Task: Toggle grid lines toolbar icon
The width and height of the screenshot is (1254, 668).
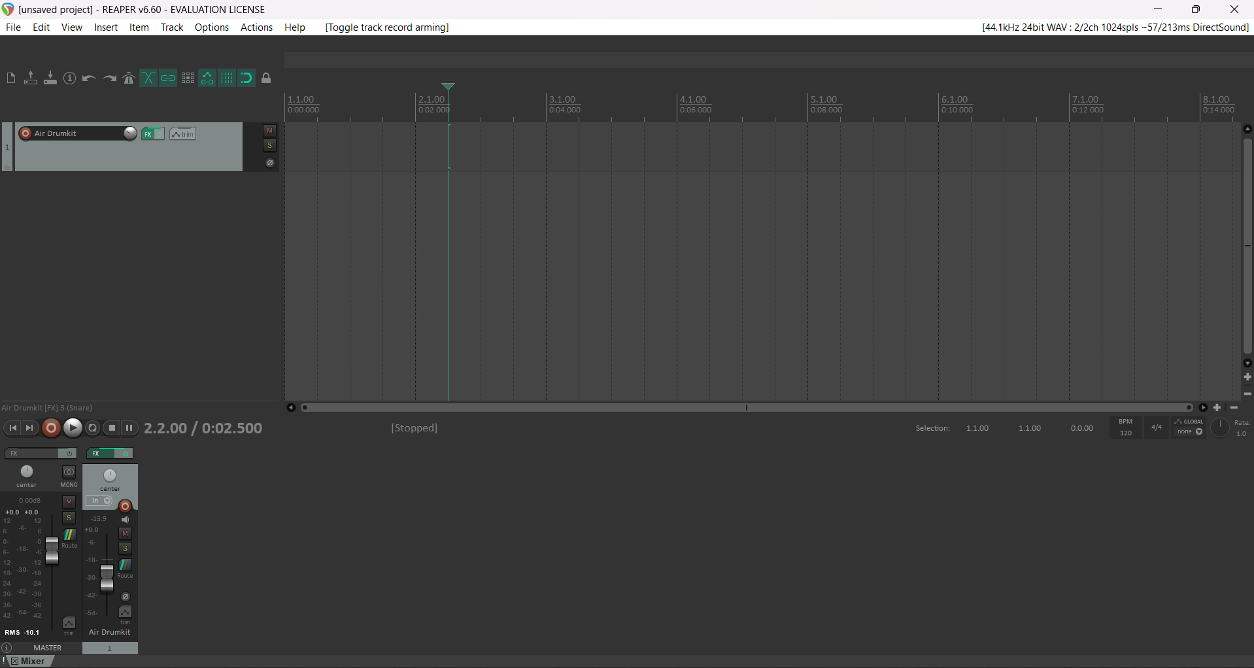Action: [227, 78]
